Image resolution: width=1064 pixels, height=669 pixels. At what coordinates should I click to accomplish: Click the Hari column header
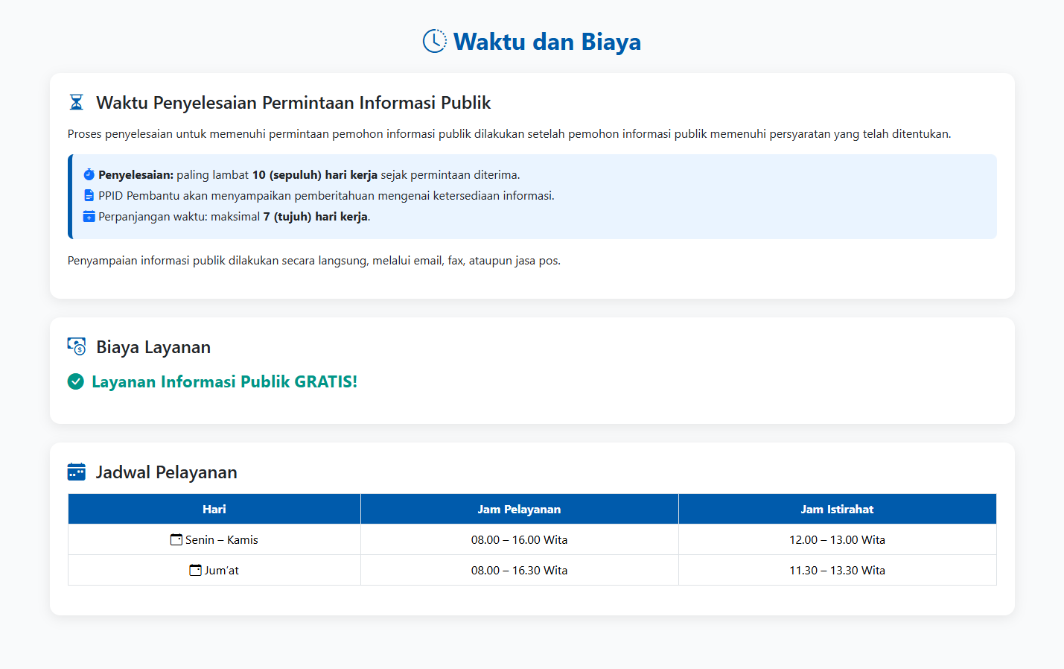[x=214, y=509]
